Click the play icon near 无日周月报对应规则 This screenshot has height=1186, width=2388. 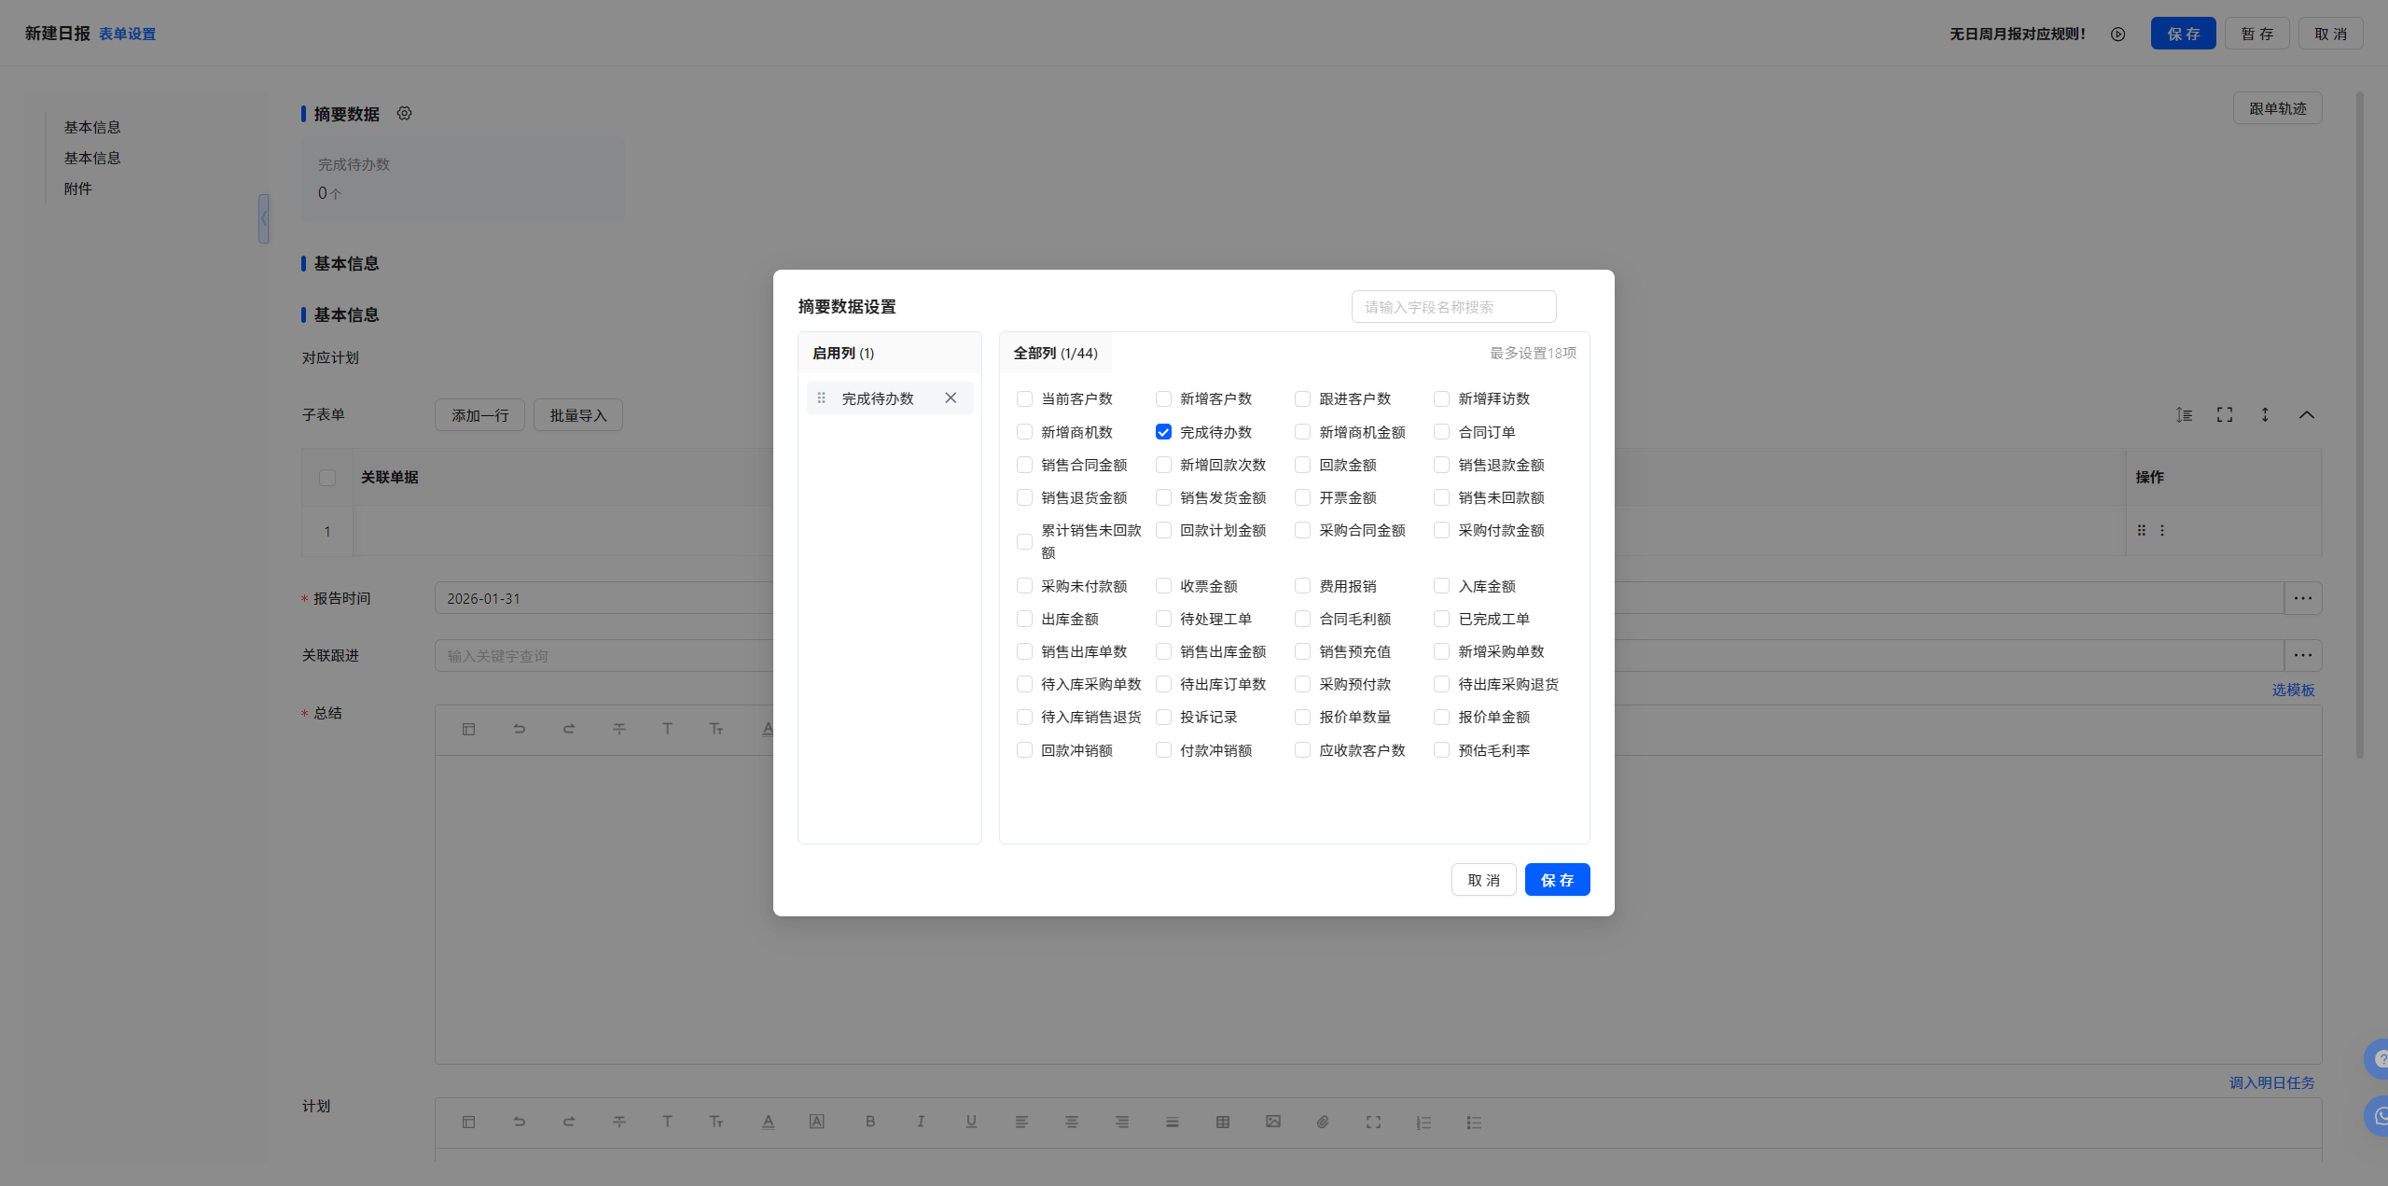pos(2117,34)
